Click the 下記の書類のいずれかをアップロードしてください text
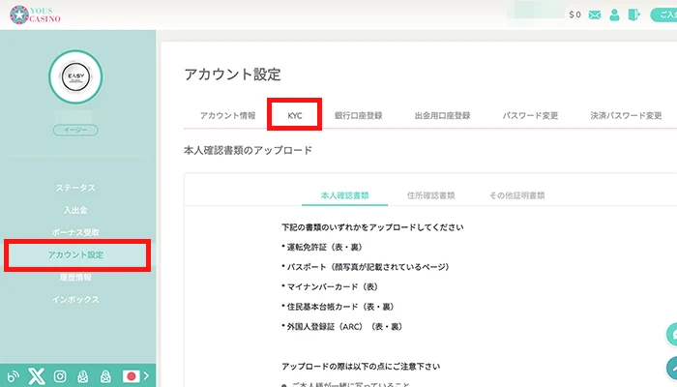Screen dimensions: 677x387 [372, 227]
